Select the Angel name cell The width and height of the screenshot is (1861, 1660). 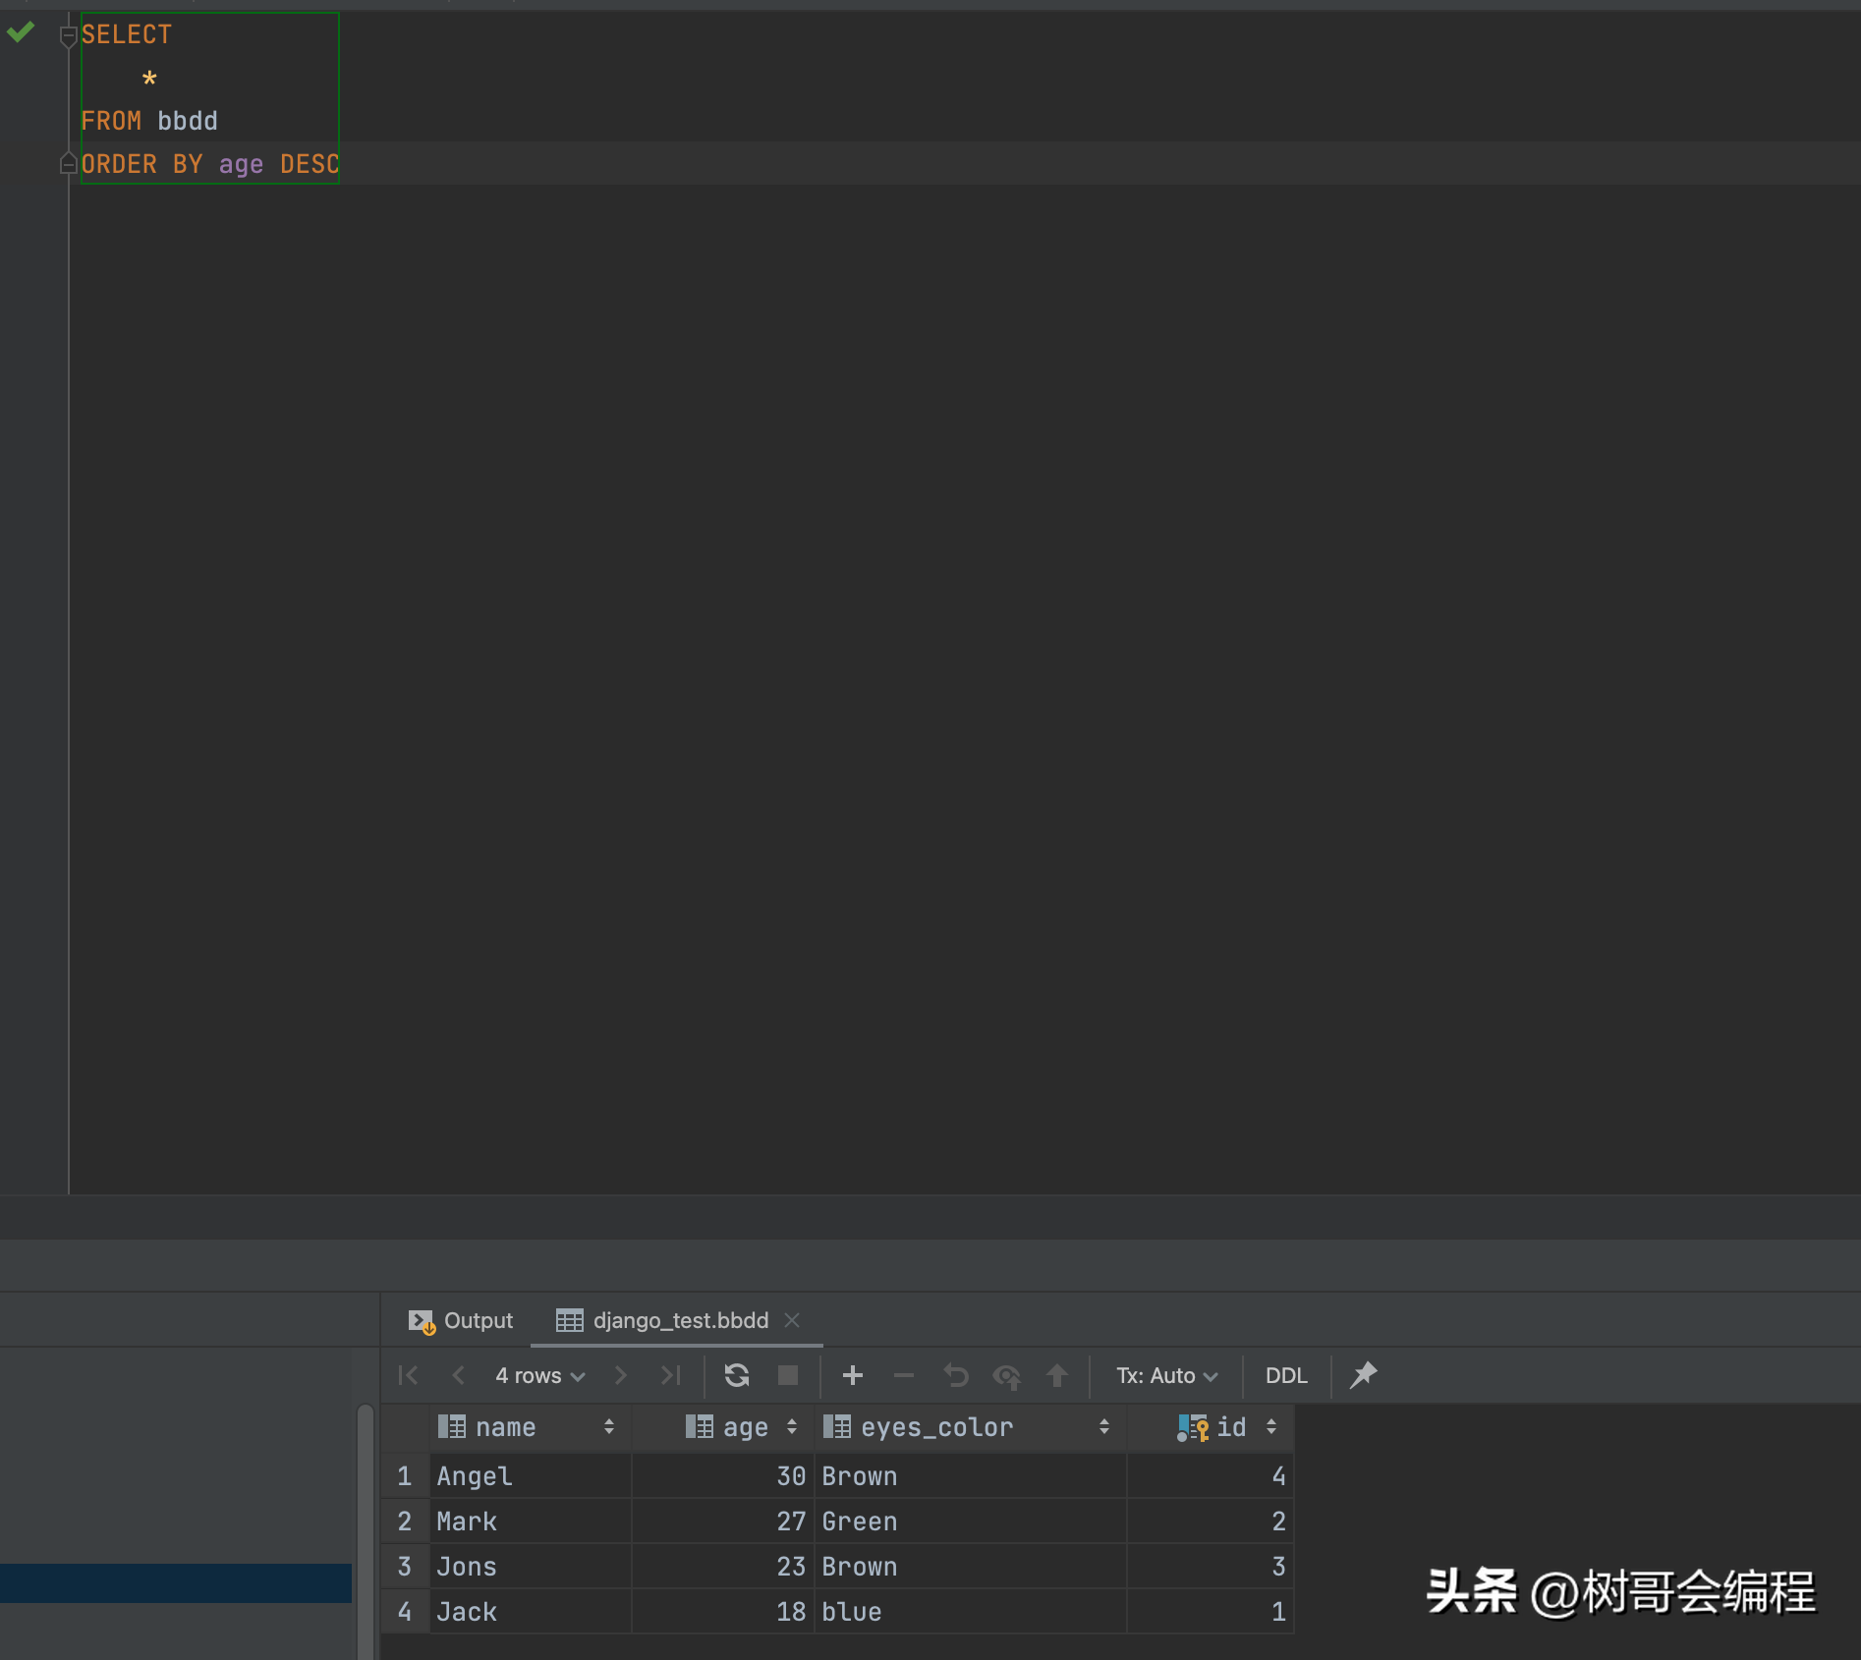(531, 1476)
